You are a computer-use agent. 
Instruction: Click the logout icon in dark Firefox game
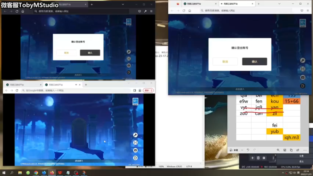coord(129,72)
